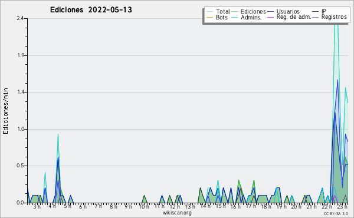Click the '6 h' x-axis label

pos(83,207)
